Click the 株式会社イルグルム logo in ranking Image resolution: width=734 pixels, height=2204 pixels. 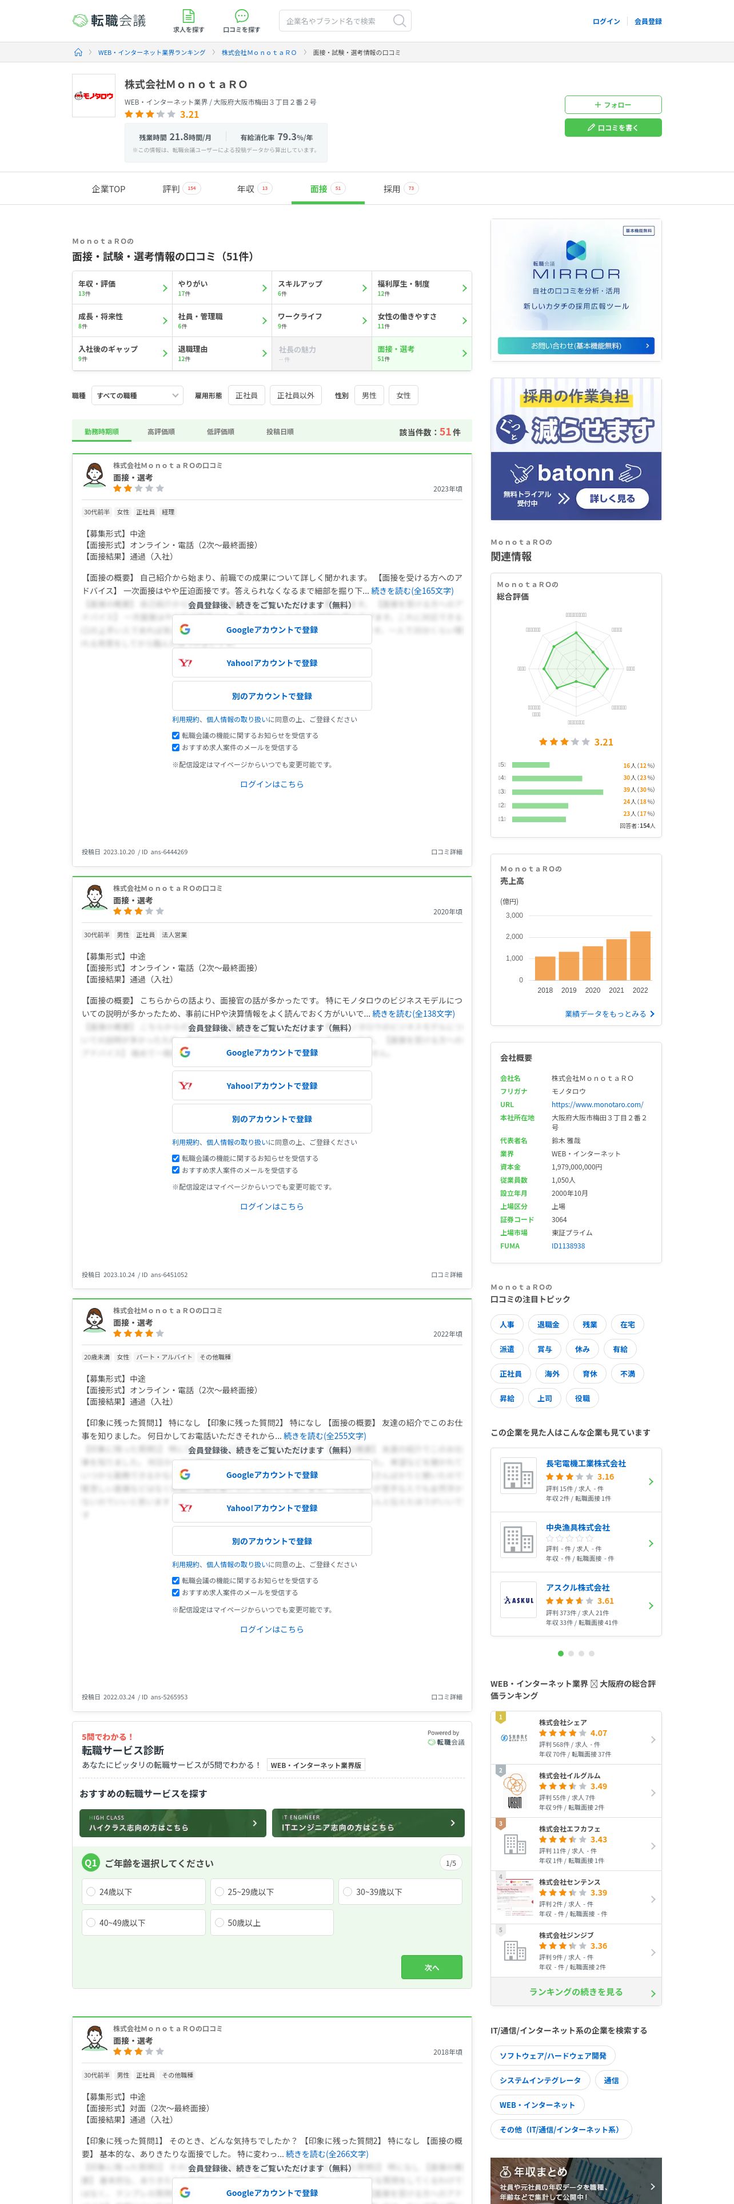(x=513, y=1791)
